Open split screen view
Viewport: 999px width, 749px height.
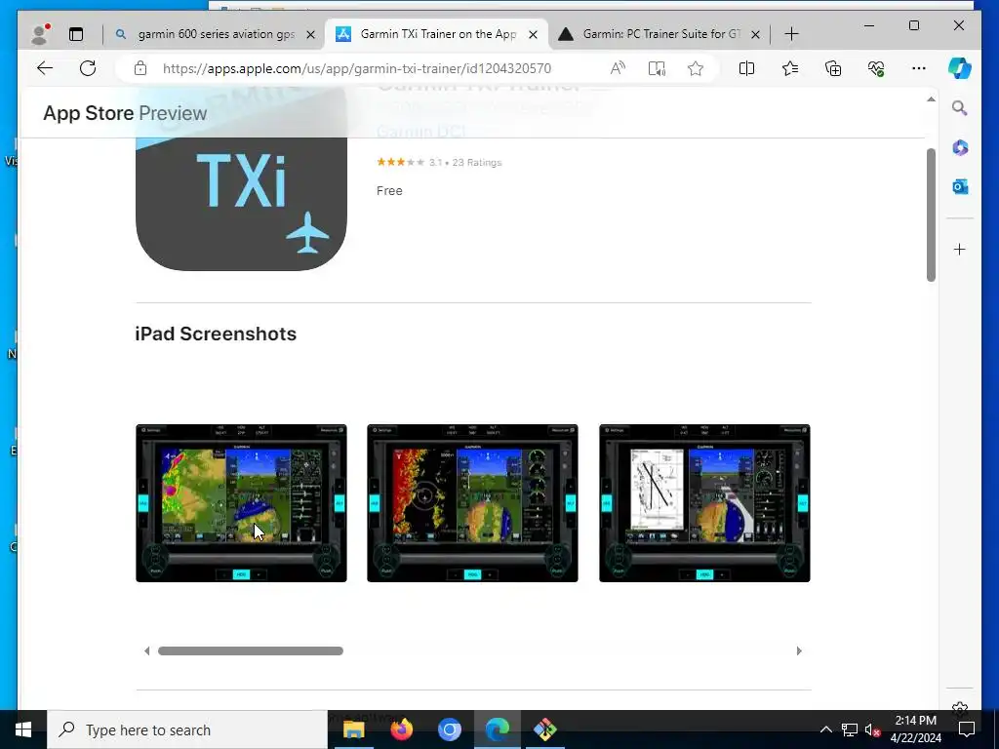746,68
